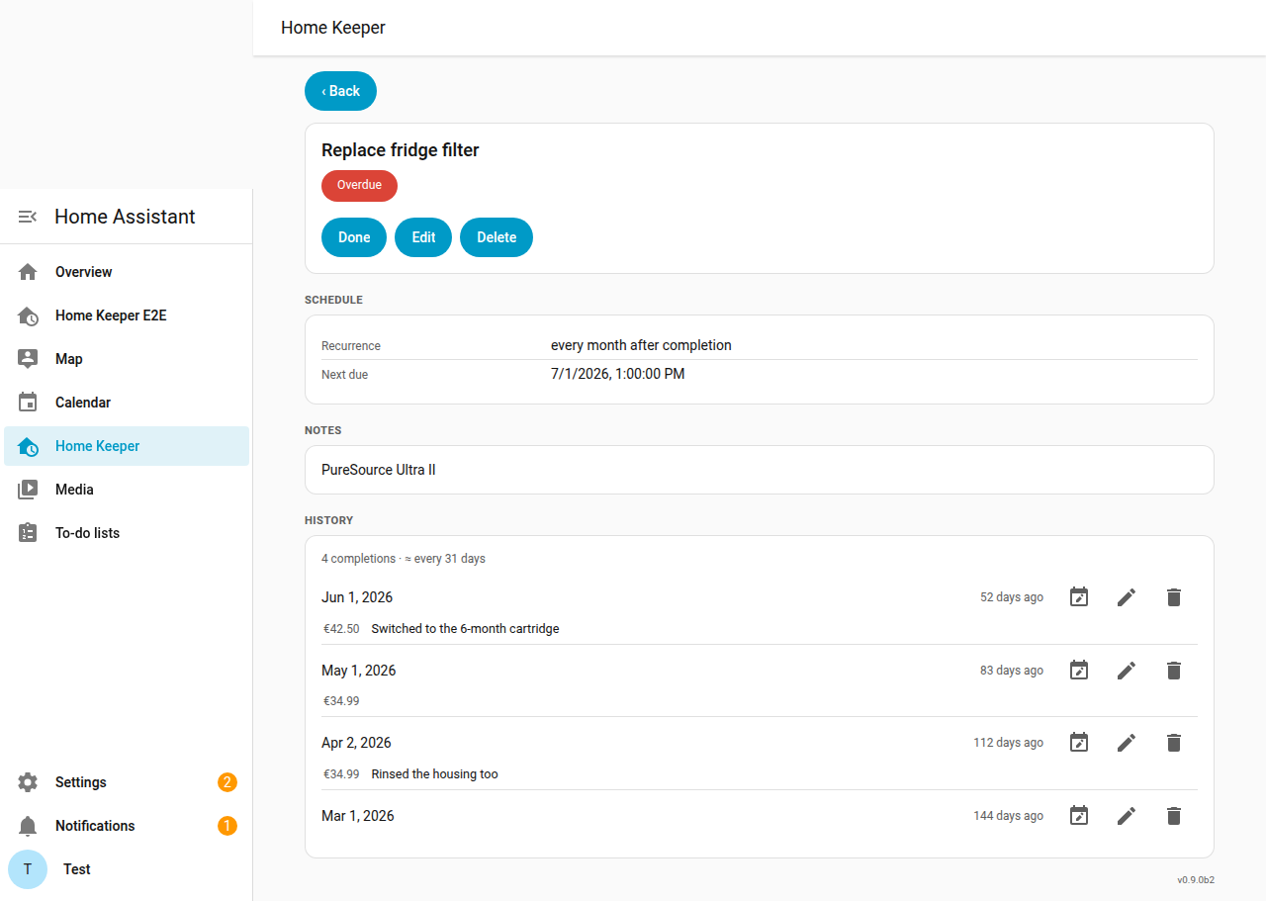Click the Notifications badge showing 1
This screenshot has height=901, width=1266.
[x=227, y=826]
